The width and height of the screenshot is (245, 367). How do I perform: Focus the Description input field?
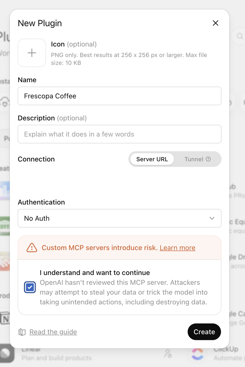point(120,134)
